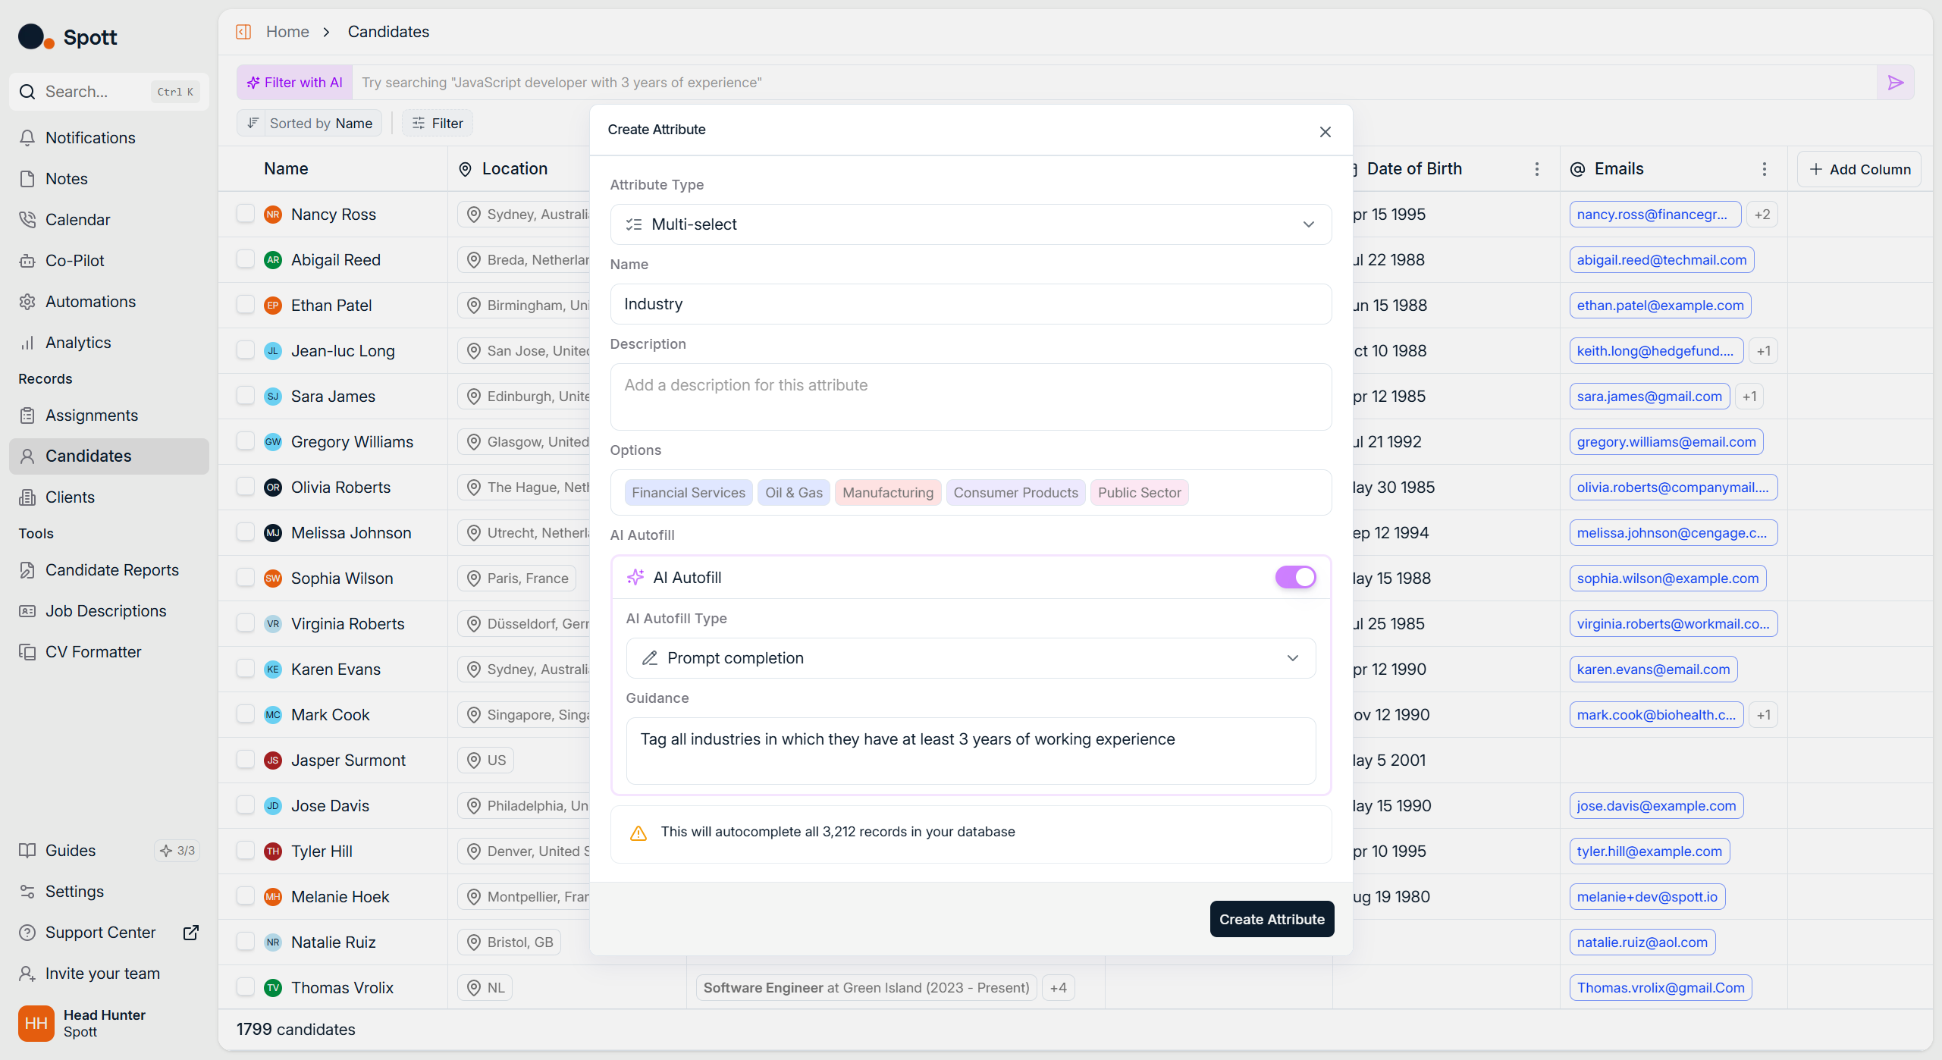This screenshot has width=1942, height=1060.
Task: Click Filter with AI sparkle button
Action: coord(295,83)
